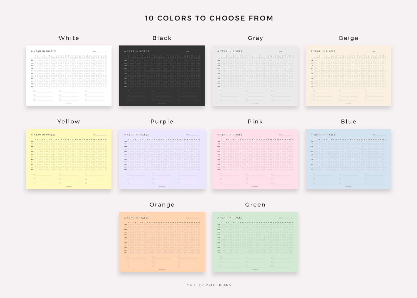
Task: Choose the Gray planner page
Action: tap(255, 76)
